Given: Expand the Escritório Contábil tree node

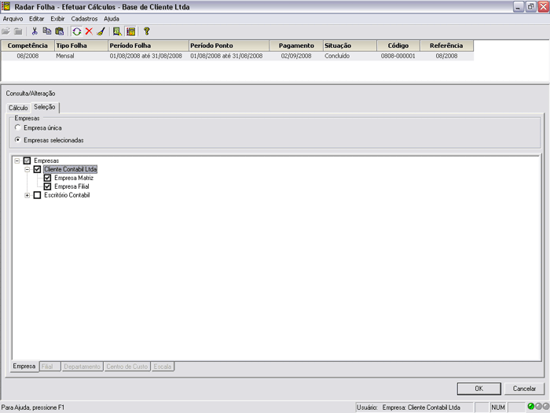Looking at the screenshot, I should click(27, 195).
